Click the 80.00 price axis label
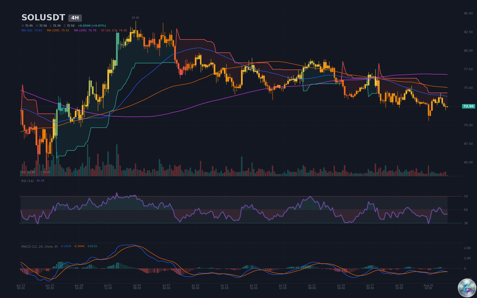The width and height of the screenshot is (477, 298). coord(468,51)
